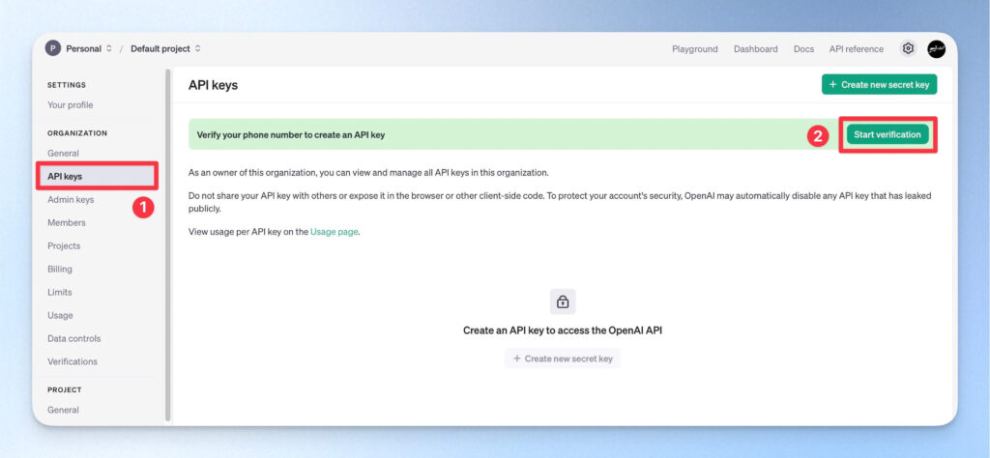Open Playground in the top navigation
This screenshot has width=990, height=458.
(x=694, y=48)
